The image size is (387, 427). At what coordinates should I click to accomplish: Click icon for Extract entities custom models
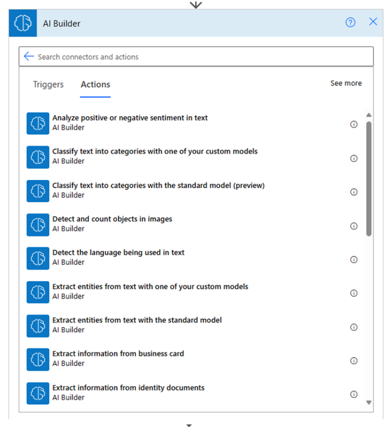click(x=38, y=292)
